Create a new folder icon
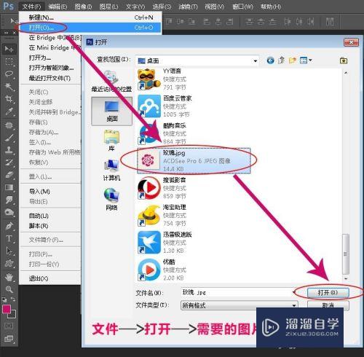Screen dimensions: 364x357 pos(293,60)
